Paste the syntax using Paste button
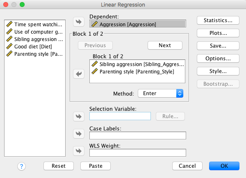Viewport: 246px width, 178px height. point(96,166)
